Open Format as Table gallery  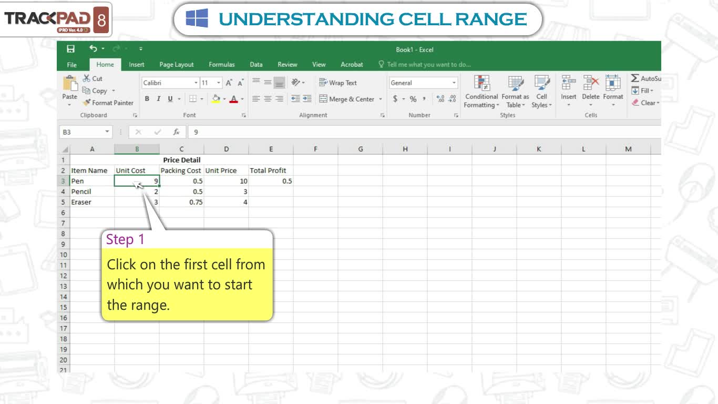[515, 92]
